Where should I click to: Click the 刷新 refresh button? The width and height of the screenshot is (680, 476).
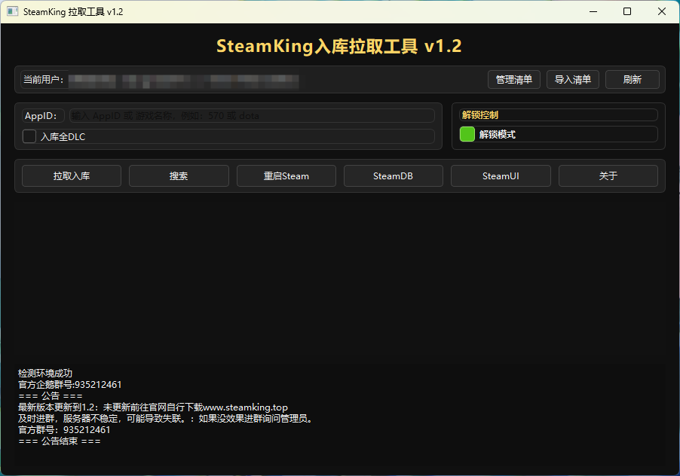[632, 79]
